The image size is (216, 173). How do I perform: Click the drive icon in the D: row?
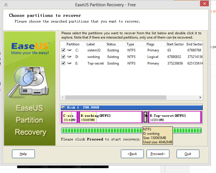coord(69,57)
